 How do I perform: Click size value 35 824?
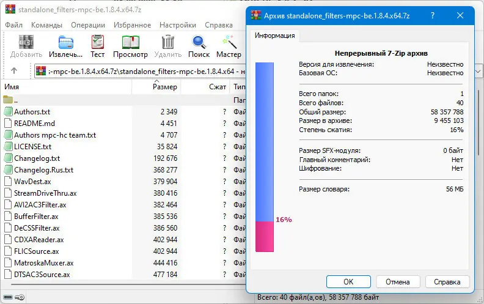pos(167,147)
